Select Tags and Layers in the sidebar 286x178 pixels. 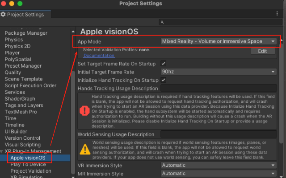click(x=24, y=105)
